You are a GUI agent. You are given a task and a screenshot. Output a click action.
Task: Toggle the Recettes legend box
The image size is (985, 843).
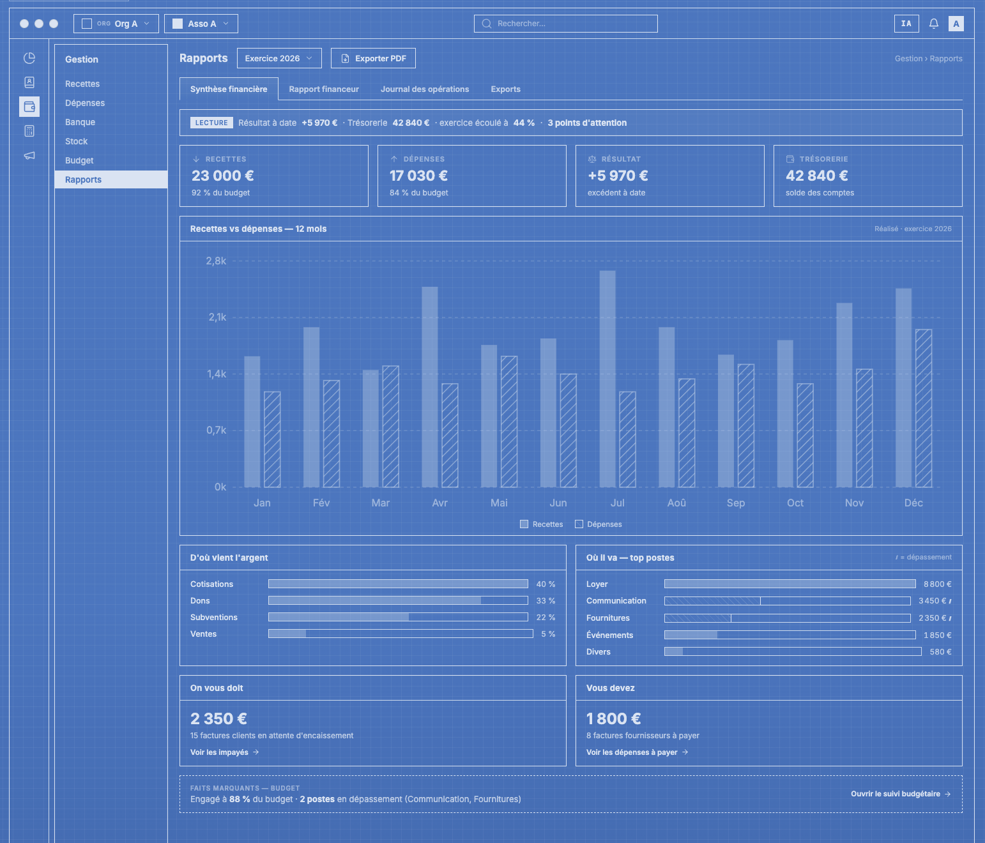click(524, 524)
